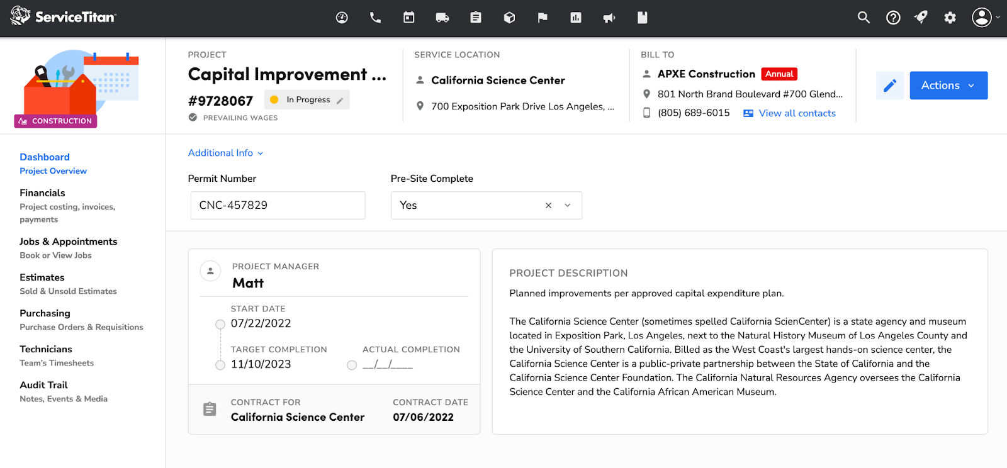This screenshot has height=468, width=1007.
Task: Click the project manager avatar icon
Action: coord(210,271)
